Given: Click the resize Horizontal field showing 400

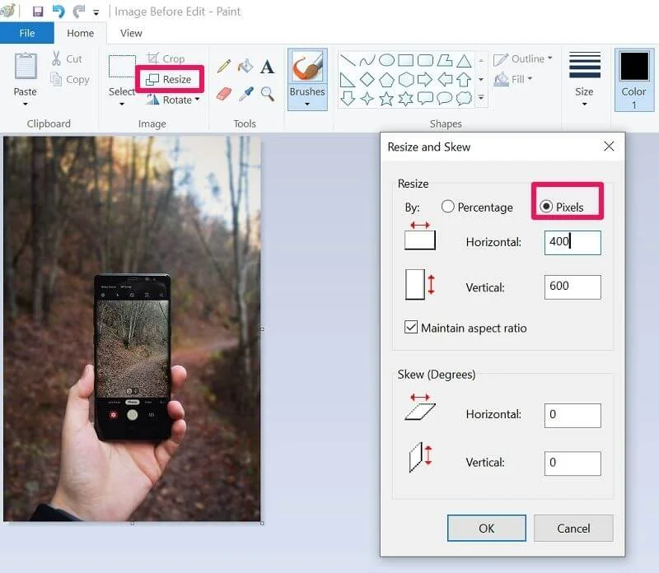Looking at the screenshot, I should coord(573,242).
